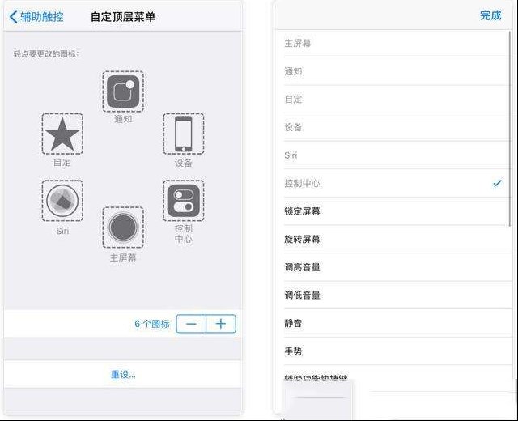The height and width of the screenshot is (421, 518).
Task: Tap 完成 to finish selection
Action: pos(490,15)
